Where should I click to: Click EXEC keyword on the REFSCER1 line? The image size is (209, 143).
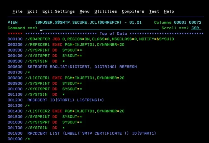pos(57,45)
